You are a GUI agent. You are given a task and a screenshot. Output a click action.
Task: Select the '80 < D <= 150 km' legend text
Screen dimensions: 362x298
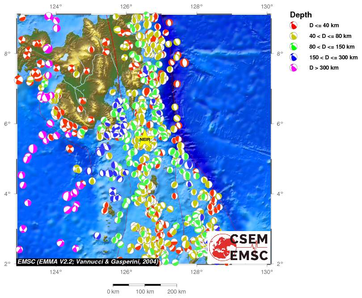[333, 47]
